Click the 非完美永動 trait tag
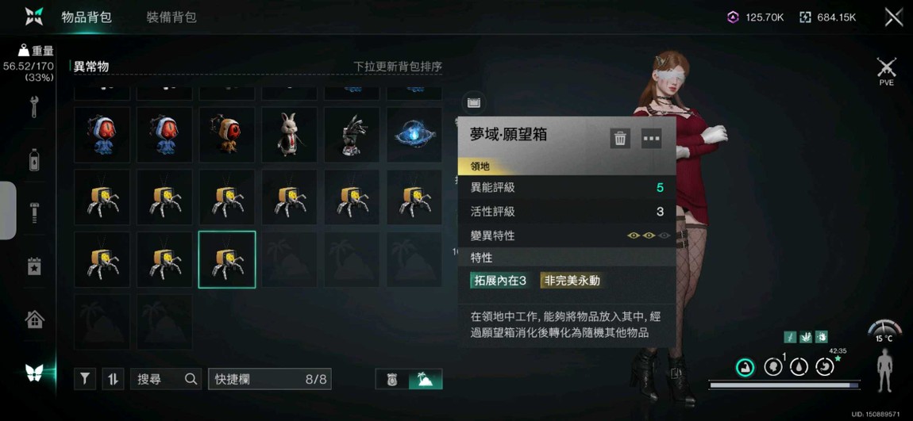 [x=572, y=281]
